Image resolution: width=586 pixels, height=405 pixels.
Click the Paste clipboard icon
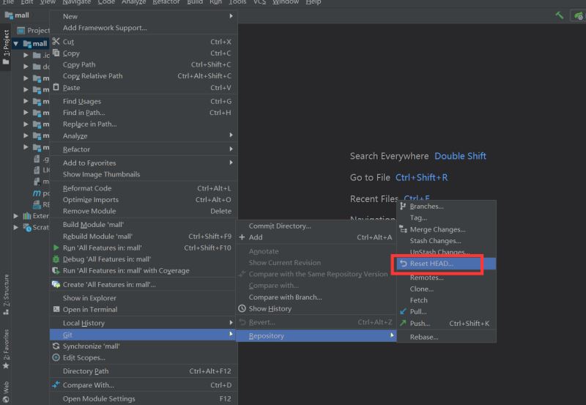56,87
